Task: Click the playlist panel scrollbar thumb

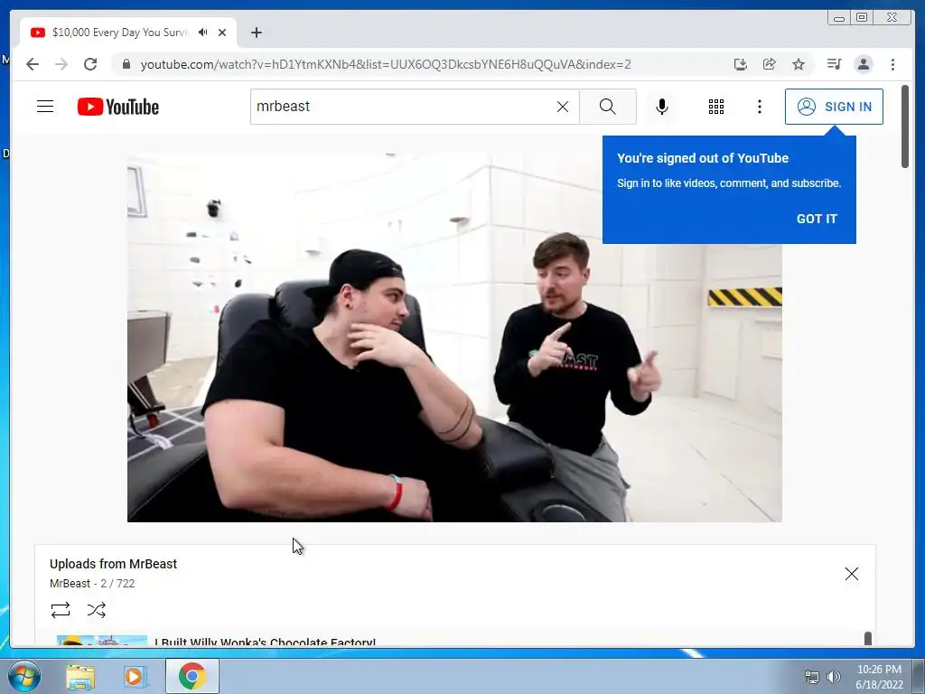Action: (868, 639)
